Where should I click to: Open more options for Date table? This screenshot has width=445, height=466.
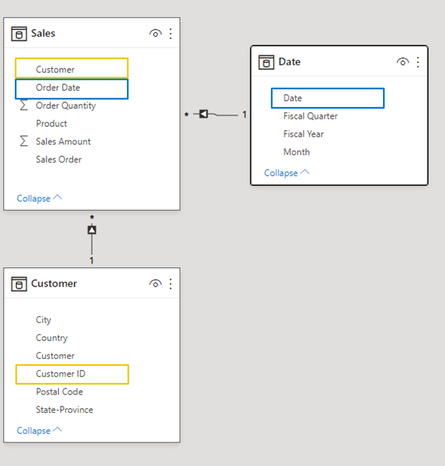point(418,62)
